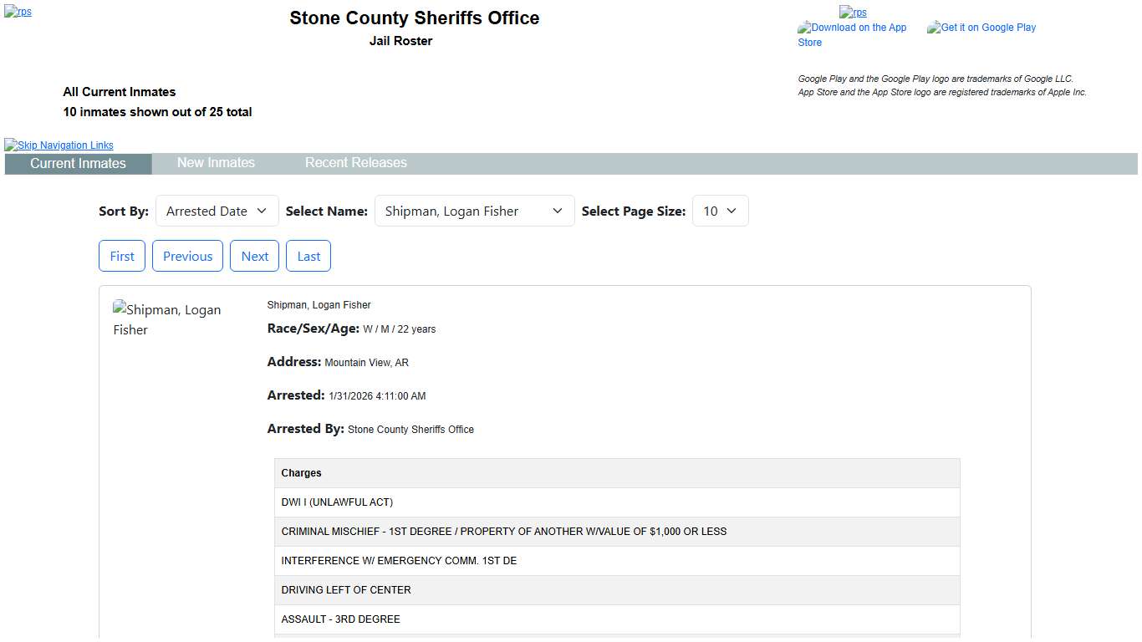The image size is (1142, 642).
Task: Jump to the Last page
Action: (x=308, y=257)
